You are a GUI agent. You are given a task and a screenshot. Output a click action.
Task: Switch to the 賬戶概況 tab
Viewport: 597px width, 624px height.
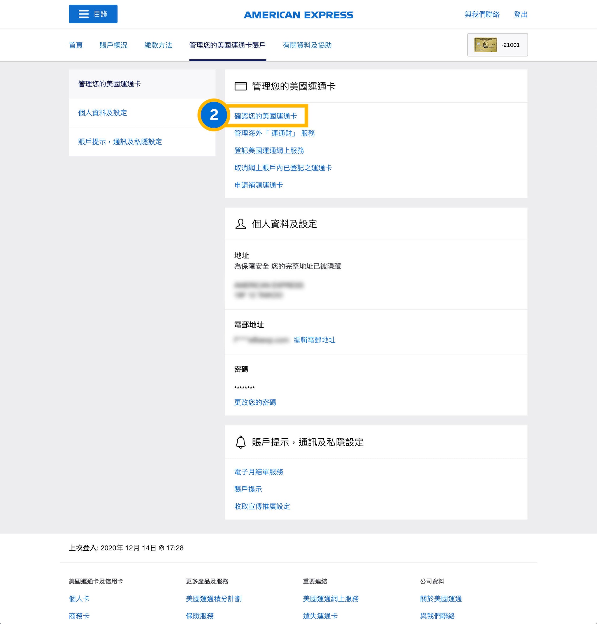[x=113, y=45]
